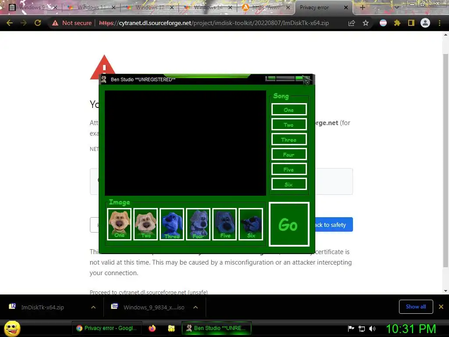Open the Chrome three-dot menu

tap(439, 23)
